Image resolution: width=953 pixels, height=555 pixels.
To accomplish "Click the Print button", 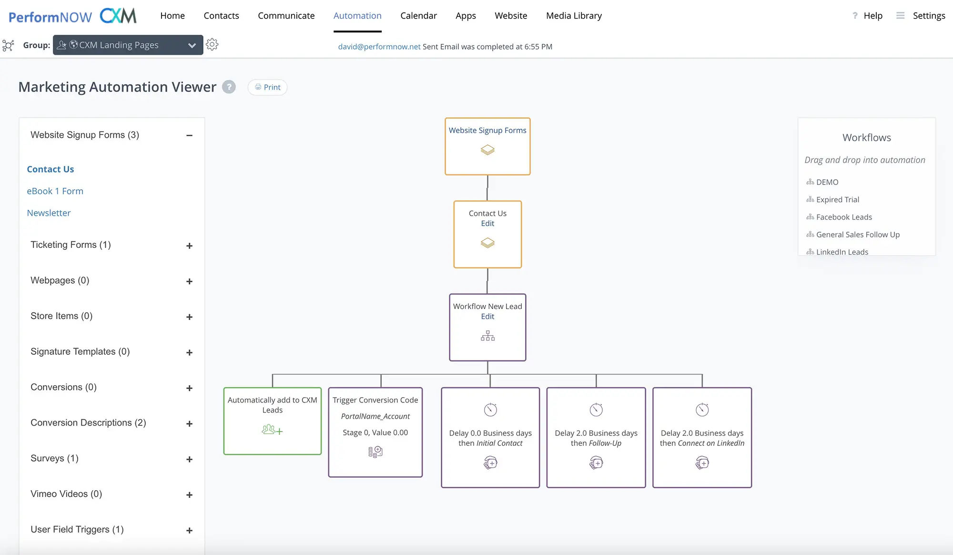I will 267,87.
